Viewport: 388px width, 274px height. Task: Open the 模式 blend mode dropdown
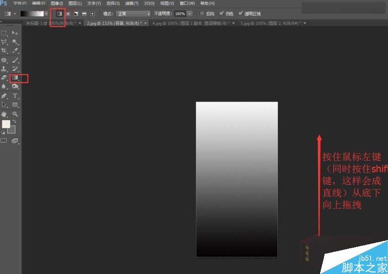(x=133, y=14)
